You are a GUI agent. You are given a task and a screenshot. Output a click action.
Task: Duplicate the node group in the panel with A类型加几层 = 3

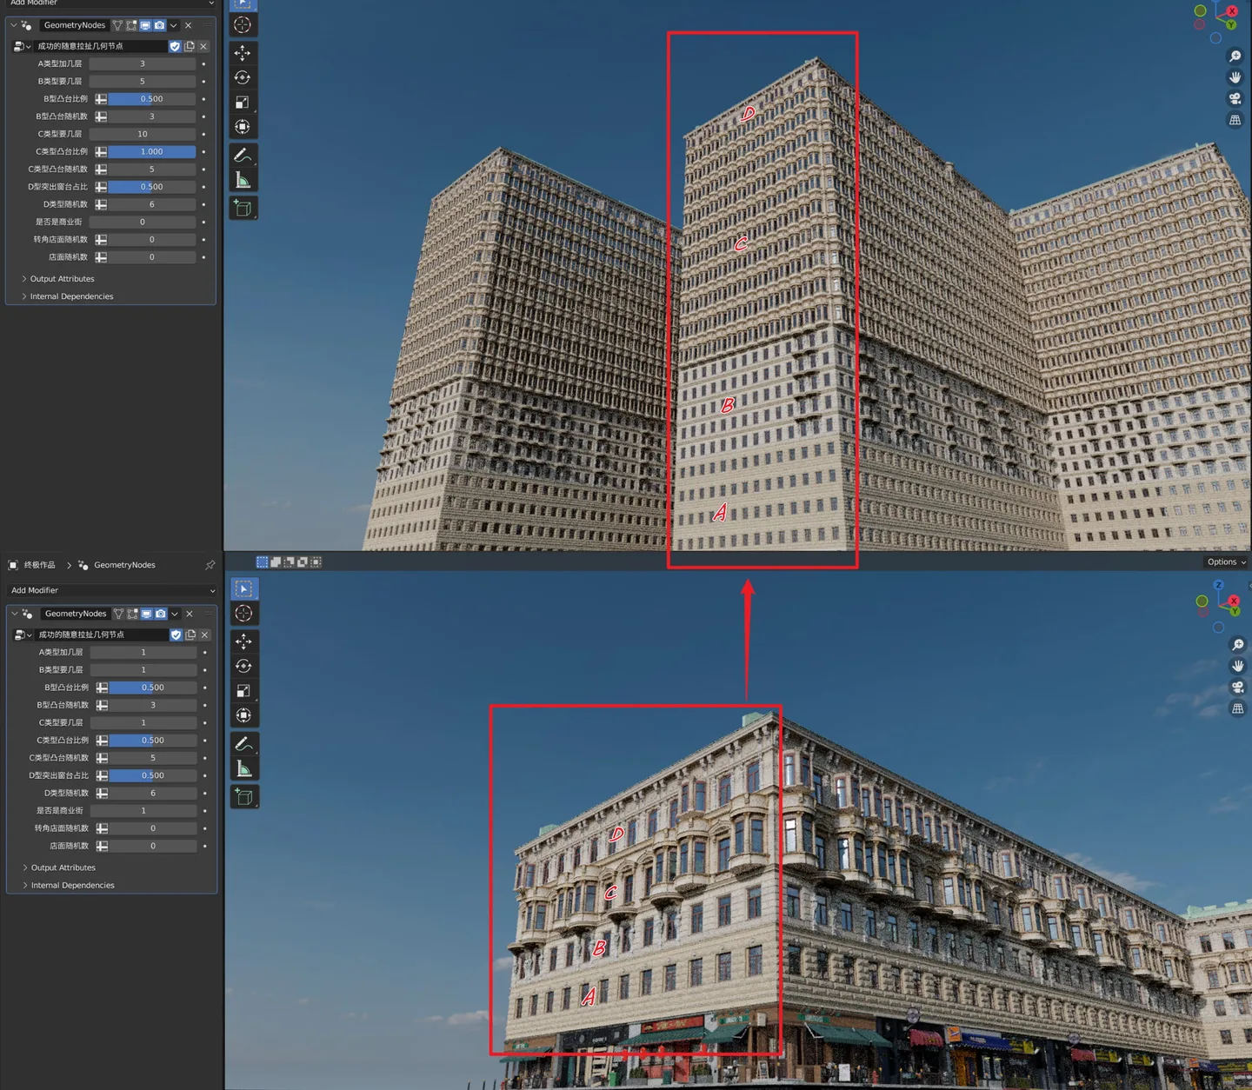pos(190,46)
